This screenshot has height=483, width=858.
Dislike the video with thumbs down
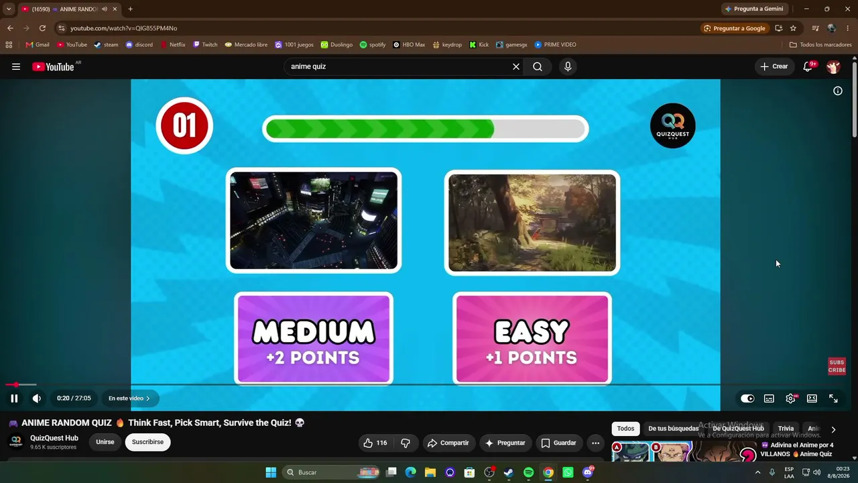click(406, 443)
